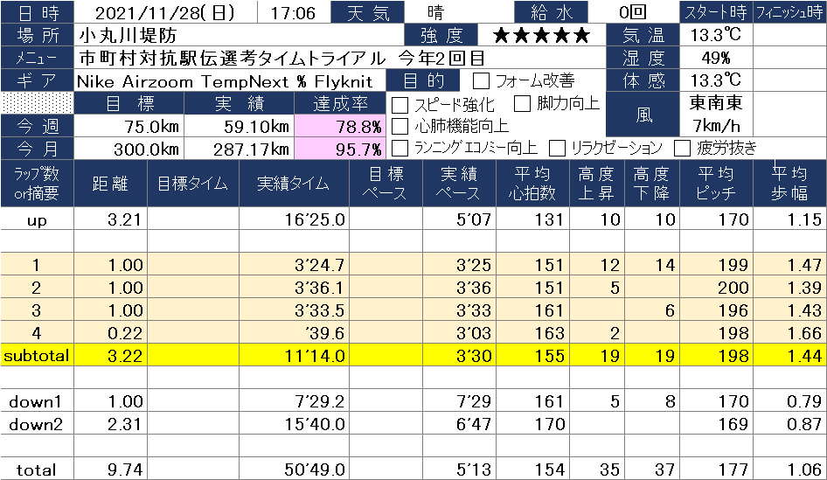This screenshot has width=827, height=480.
Task: Click the 平均心拍数 column header
Action: (532, 184)
